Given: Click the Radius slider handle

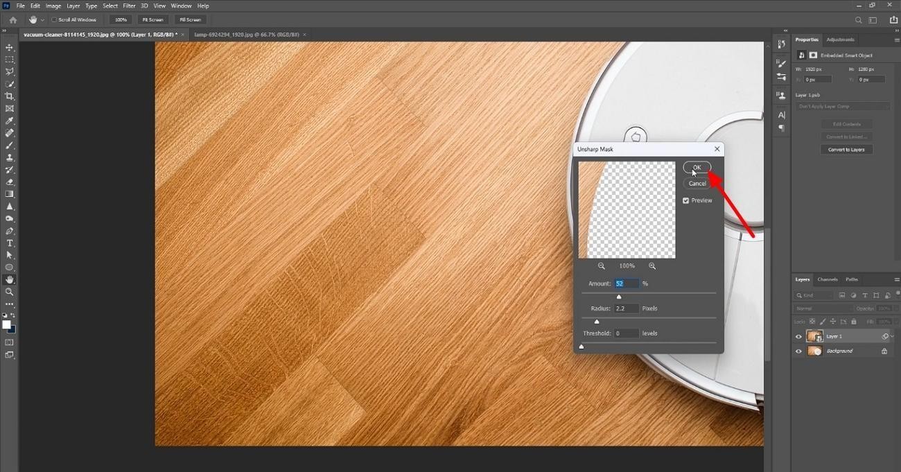Looking at the screenshot, I should tap(597, 322).
